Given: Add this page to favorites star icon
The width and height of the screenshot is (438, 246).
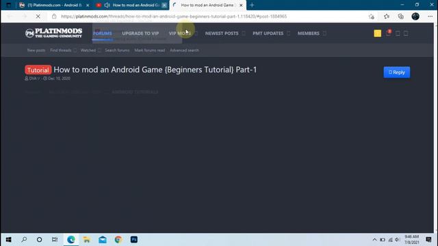Looking at the screenshot, I should coord(371,16).
